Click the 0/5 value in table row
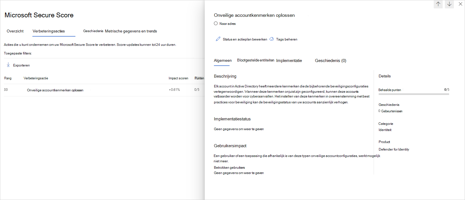This screenshot has height=200, width=465. [x=197, y=90]
